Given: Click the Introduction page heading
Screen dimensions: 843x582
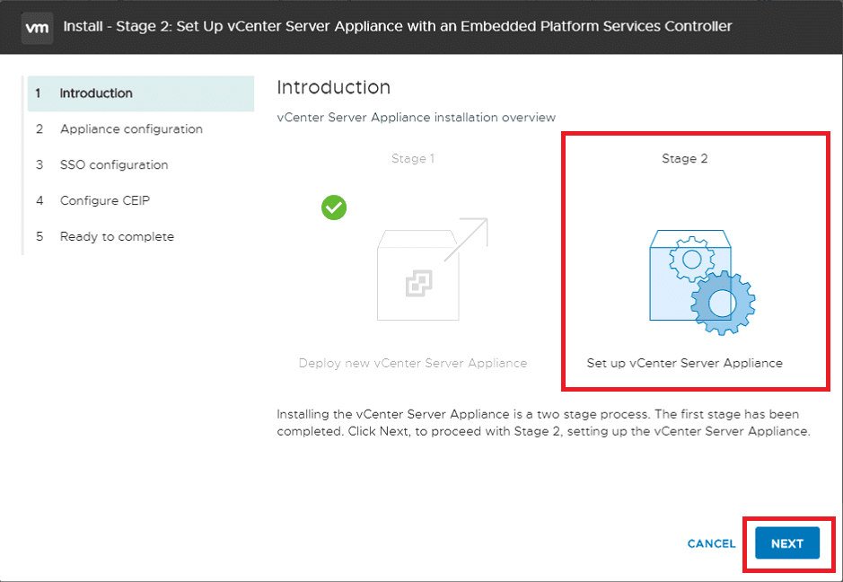Looking at the screenshot, I should pyautogui.click(x=333, y=87).
